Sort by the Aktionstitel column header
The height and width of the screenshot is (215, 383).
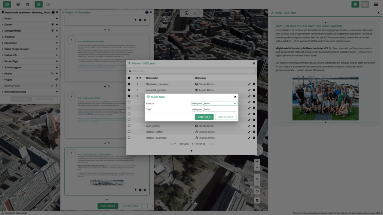pyautogui.click(x=151, y=78)
